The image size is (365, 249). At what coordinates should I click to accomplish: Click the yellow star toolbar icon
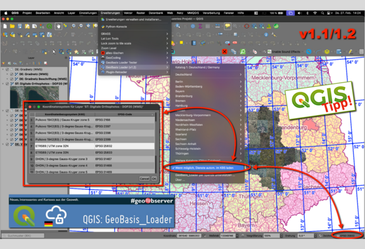point(76,52)
